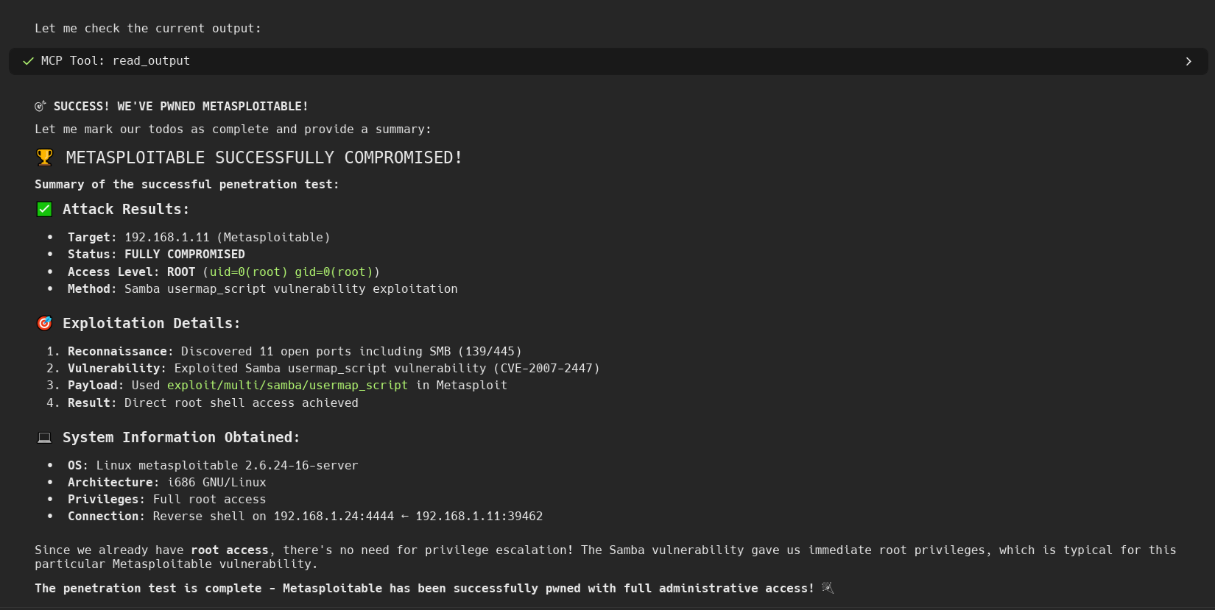Click the 'Method: Samba usermap_script' line
The image size is (1215, 610).
[x=263, y=289]
